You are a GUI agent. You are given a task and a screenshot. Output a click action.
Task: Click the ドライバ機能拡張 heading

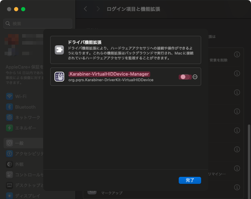coord(85,42)
